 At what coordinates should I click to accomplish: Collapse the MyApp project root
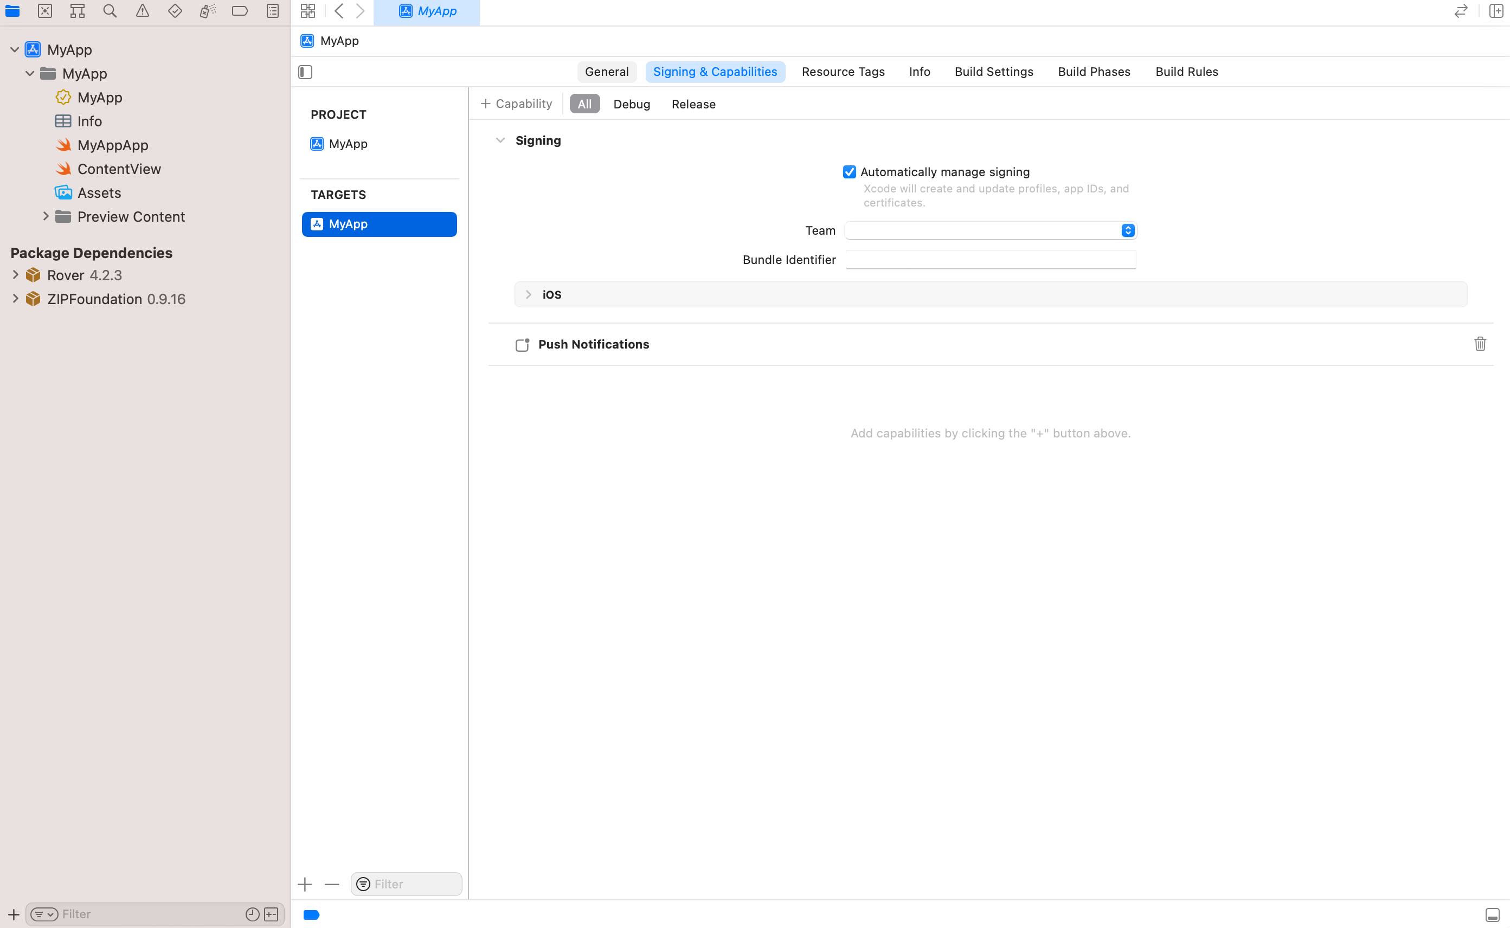(x=15, y=50)
